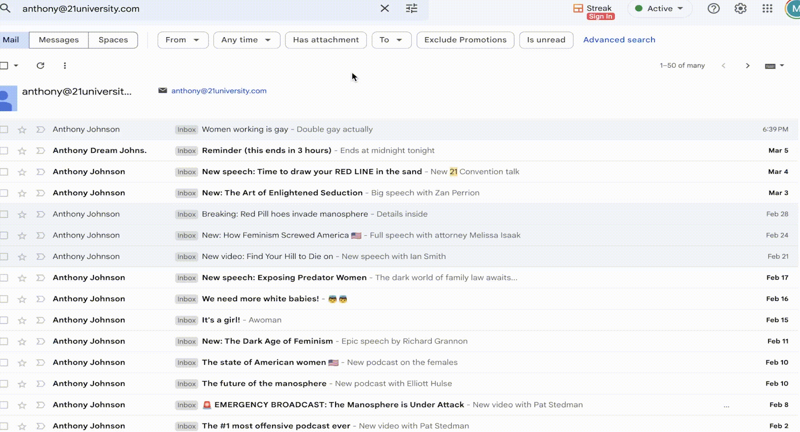Toggle the select-all checkbox
This screenshot has height=432, width=800.
coord(4,66)
